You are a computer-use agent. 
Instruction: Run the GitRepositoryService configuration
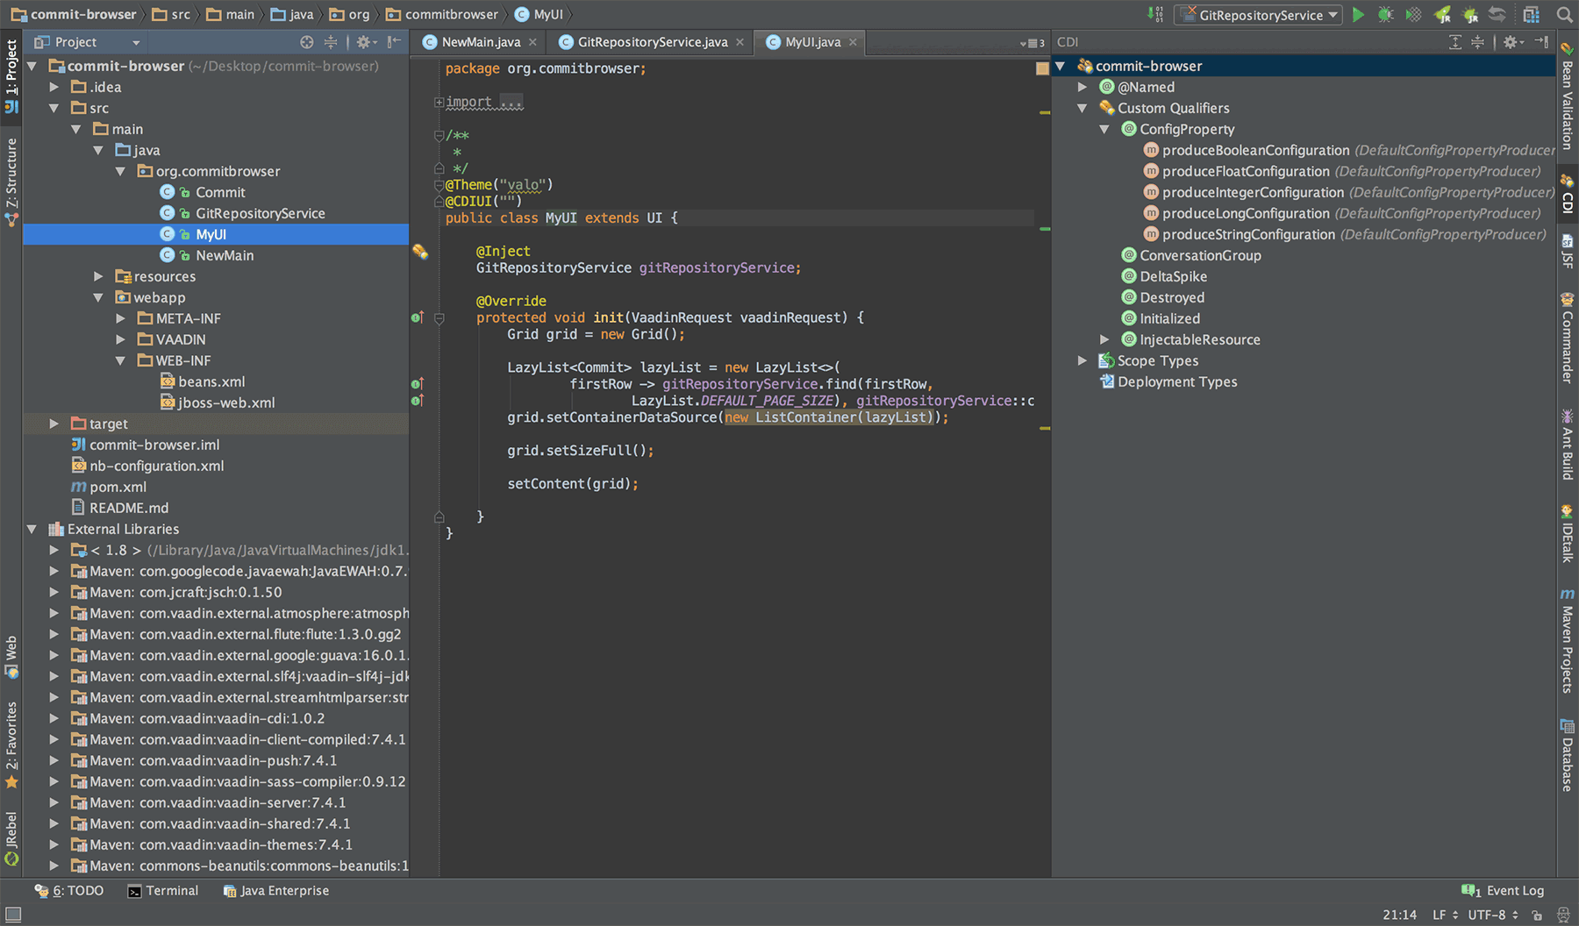[1358, 15]
